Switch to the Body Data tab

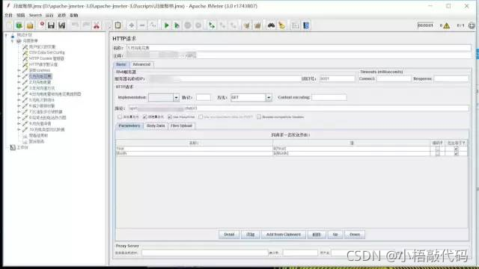pyautogui.click(x=156, y=126)
